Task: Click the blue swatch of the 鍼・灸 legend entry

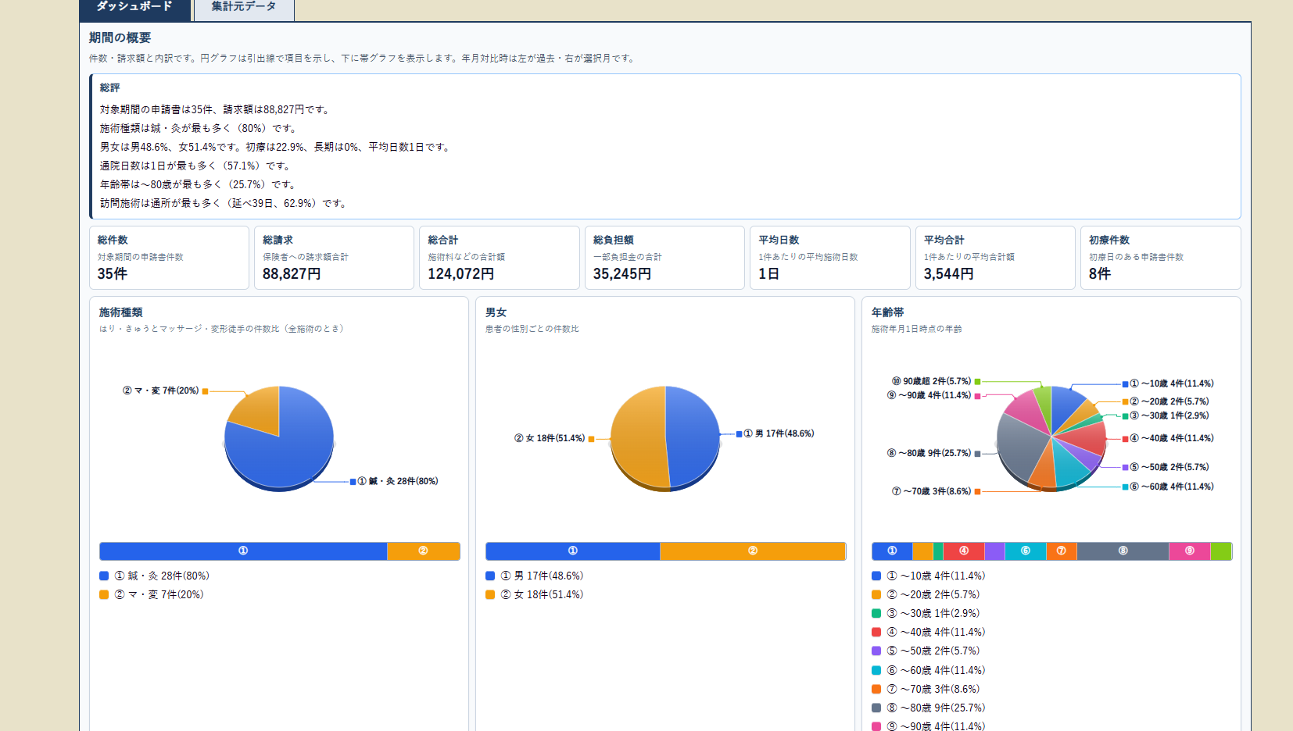Action: click(104, 576)
